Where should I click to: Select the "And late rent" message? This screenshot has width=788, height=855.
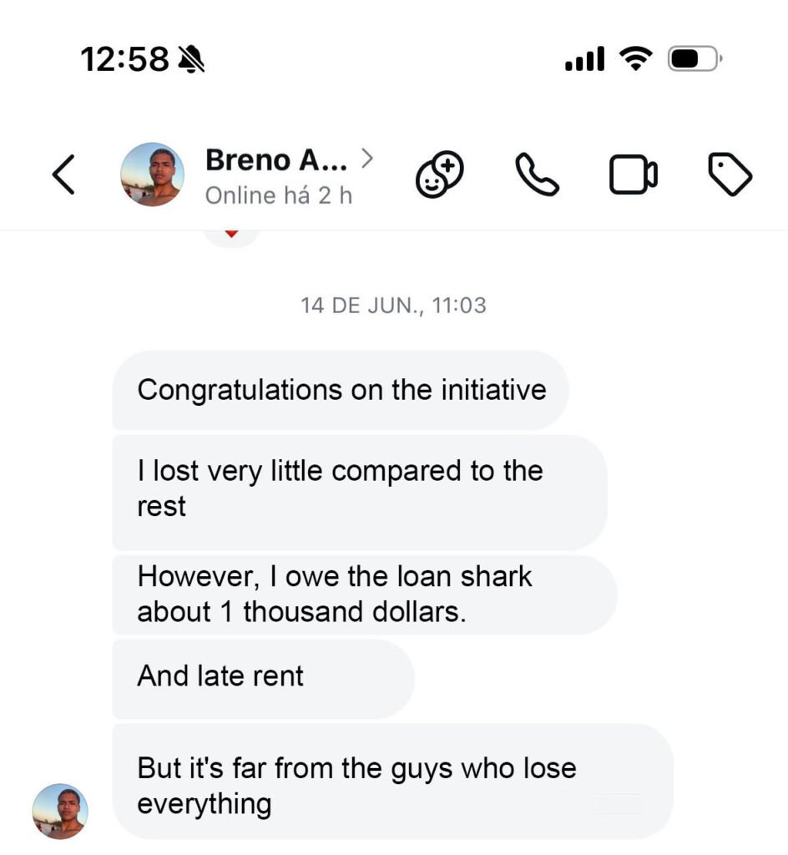(263, 676)
